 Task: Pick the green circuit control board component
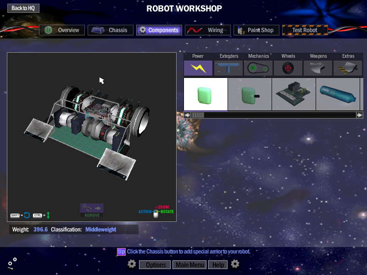294,94
